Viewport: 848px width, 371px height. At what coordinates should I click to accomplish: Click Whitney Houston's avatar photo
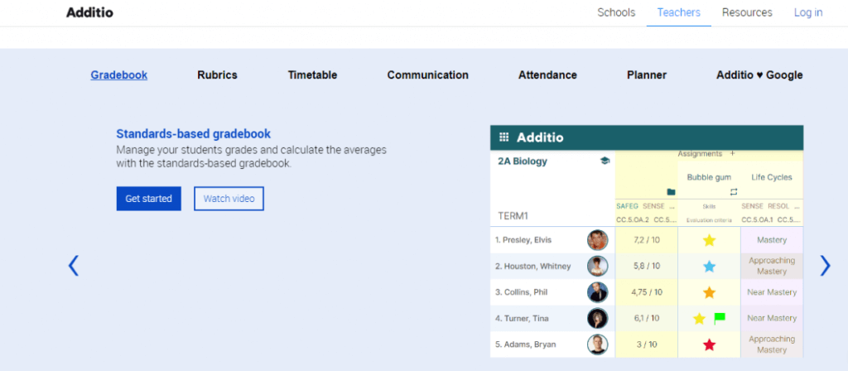tap(598, 266)
